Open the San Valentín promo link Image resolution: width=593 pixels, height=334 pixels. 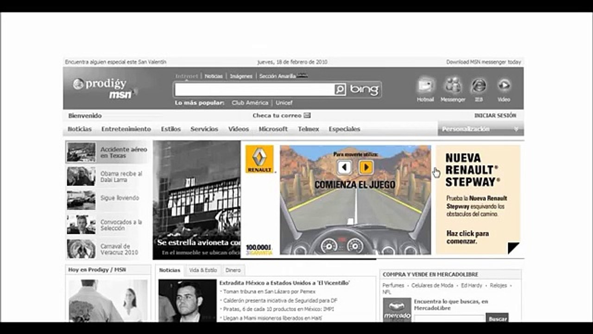[x=115, y=62]
